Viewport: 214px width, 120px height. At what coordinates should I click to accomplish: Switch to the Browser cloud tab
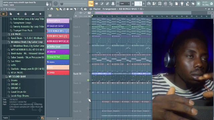pos(33,14)
